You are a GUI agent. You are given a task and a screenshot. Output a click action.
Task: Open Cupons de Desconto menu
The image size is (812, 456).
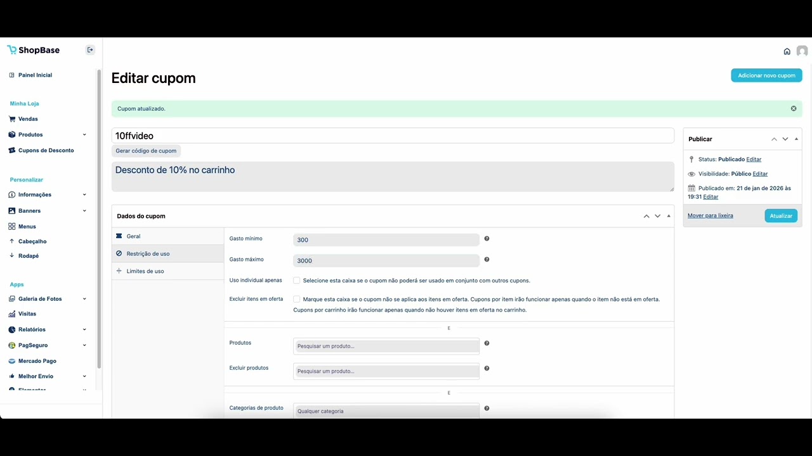(x=46, y=151)
